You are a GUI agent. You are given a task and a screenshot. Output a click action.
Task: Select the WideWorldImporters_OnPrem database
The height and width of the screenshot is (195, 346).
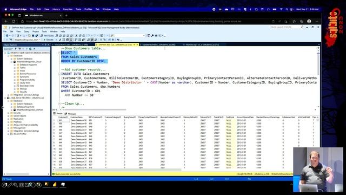pyautogui.click(x=30, y=110)
